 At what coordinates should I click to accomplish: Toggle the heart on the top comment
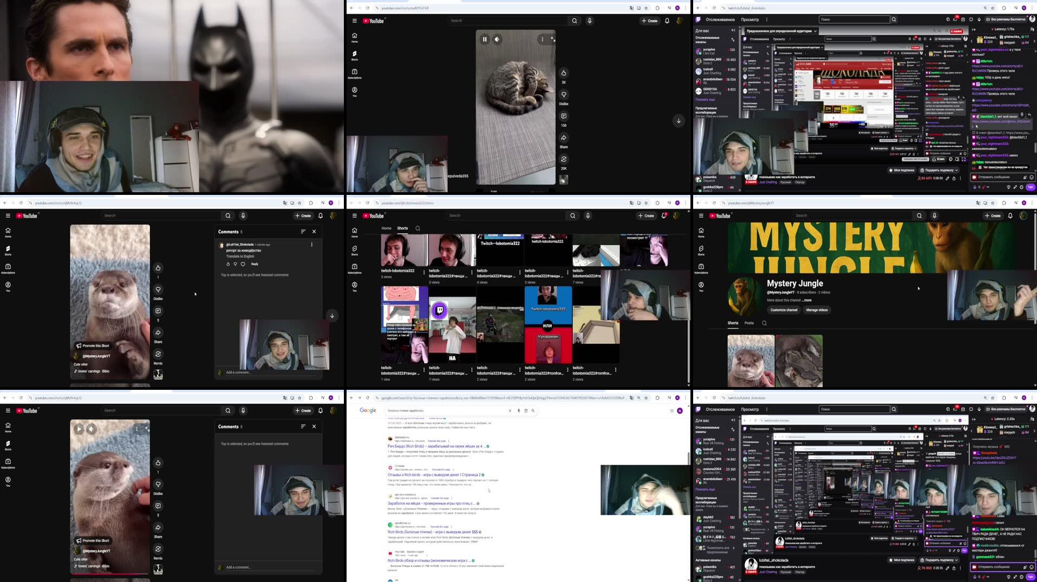[x=242, y=264]
